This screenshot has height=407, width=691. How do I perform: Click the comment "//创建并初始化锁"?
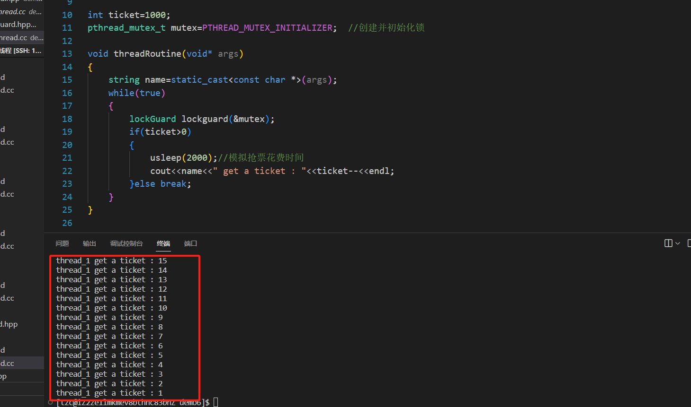pyautogui.click(x=386, y=28)
